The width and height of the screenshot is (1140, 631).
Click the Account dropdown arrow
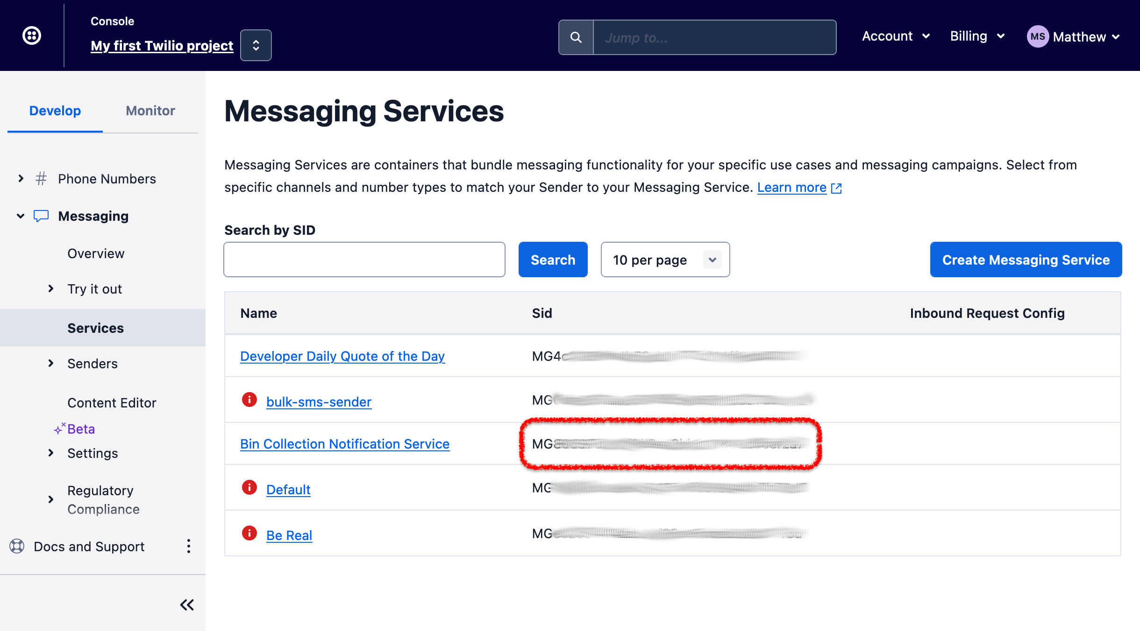[926, 37]
